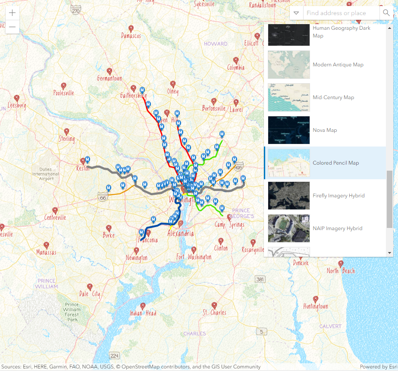The image size is (398, 371).
Task: Click the Franconia metro station marker
Action: pyautogui.click(x=141, y=232)
